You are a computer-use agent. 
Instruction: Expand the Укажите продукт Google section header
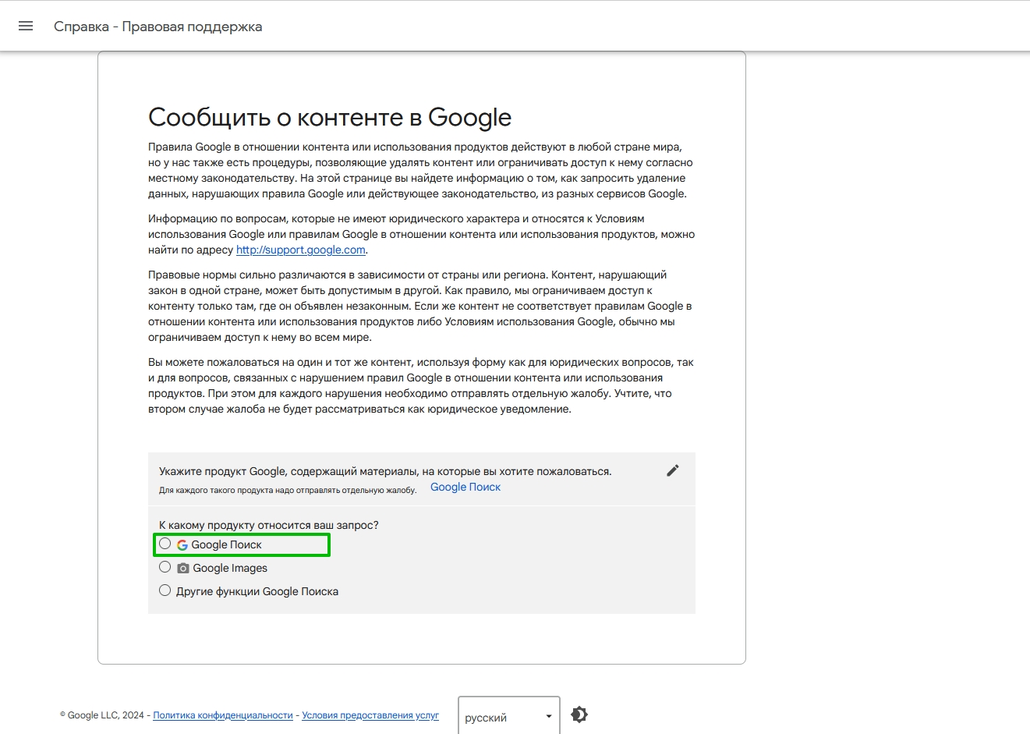click(385, 471)
